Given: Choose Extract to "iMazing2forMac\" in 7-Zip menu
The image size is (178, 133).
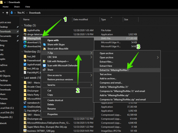Looking at the screenshot, I should pos(127,70).
